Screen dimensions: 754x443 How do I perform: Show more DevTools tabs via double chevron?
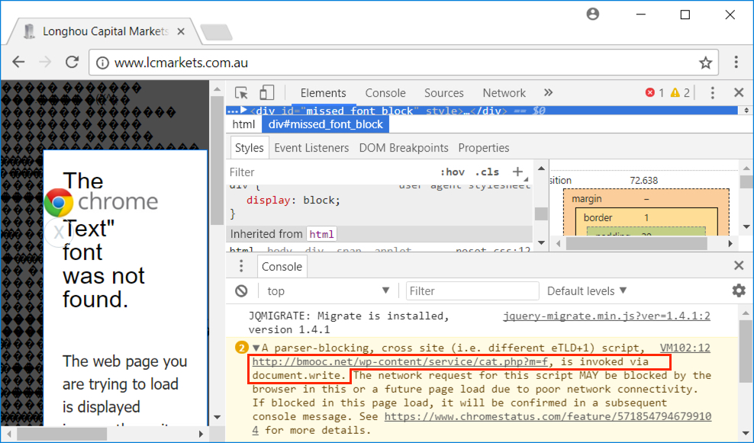click(548, 92)
